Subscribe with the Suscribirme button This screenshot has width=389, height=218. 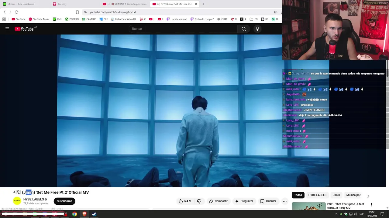click(x=64, y=201)
